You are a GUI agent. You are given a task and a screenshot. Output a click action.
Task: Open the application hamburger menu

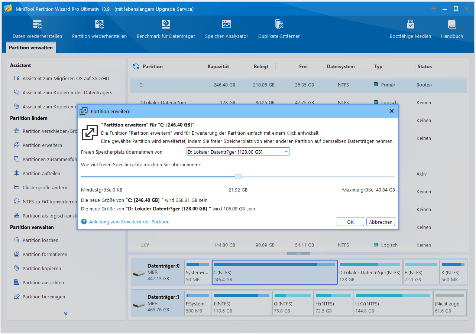click(434, 9)
